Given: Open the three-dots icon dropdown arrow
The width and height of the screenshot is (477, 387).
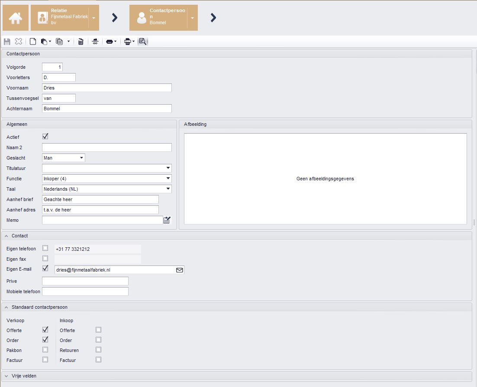Looking at the screenshot, I should point(115,42).
